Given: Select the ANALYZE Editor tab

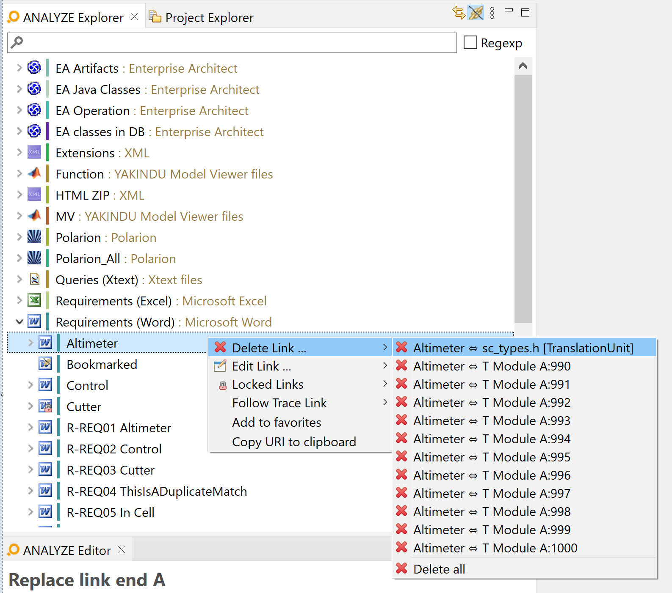Looking at the screenshot, I should click(67, 550).
